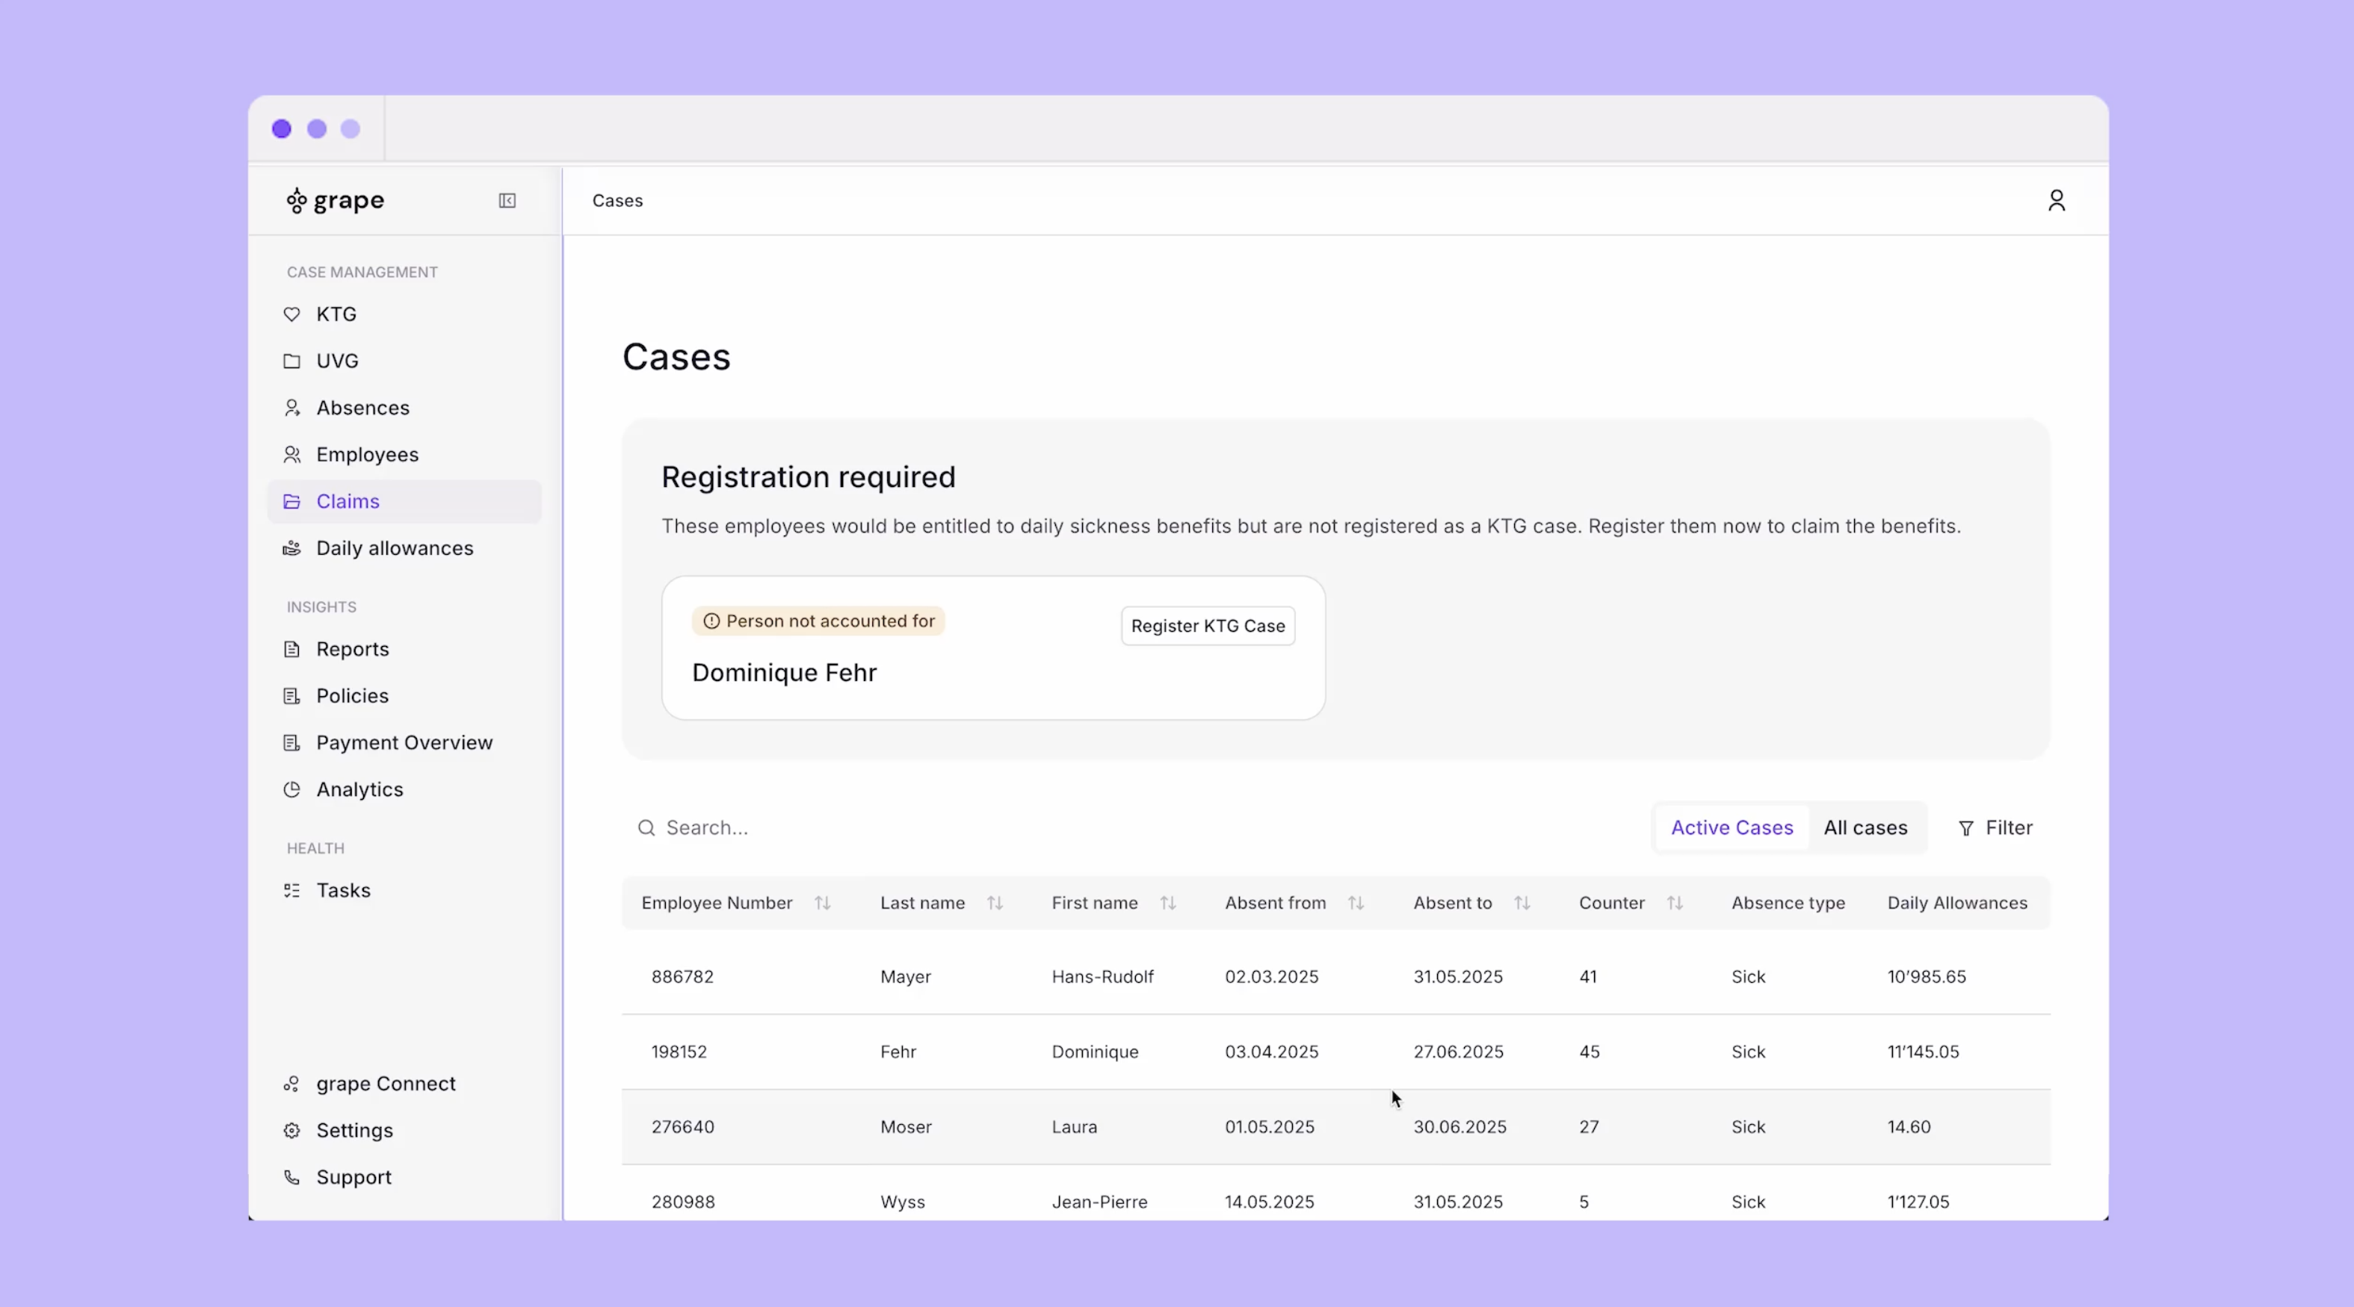This screenshot has height=1307, width=2354.
Task: Click absent from 03.04.2025 cell
Action: point(1271,1052)
